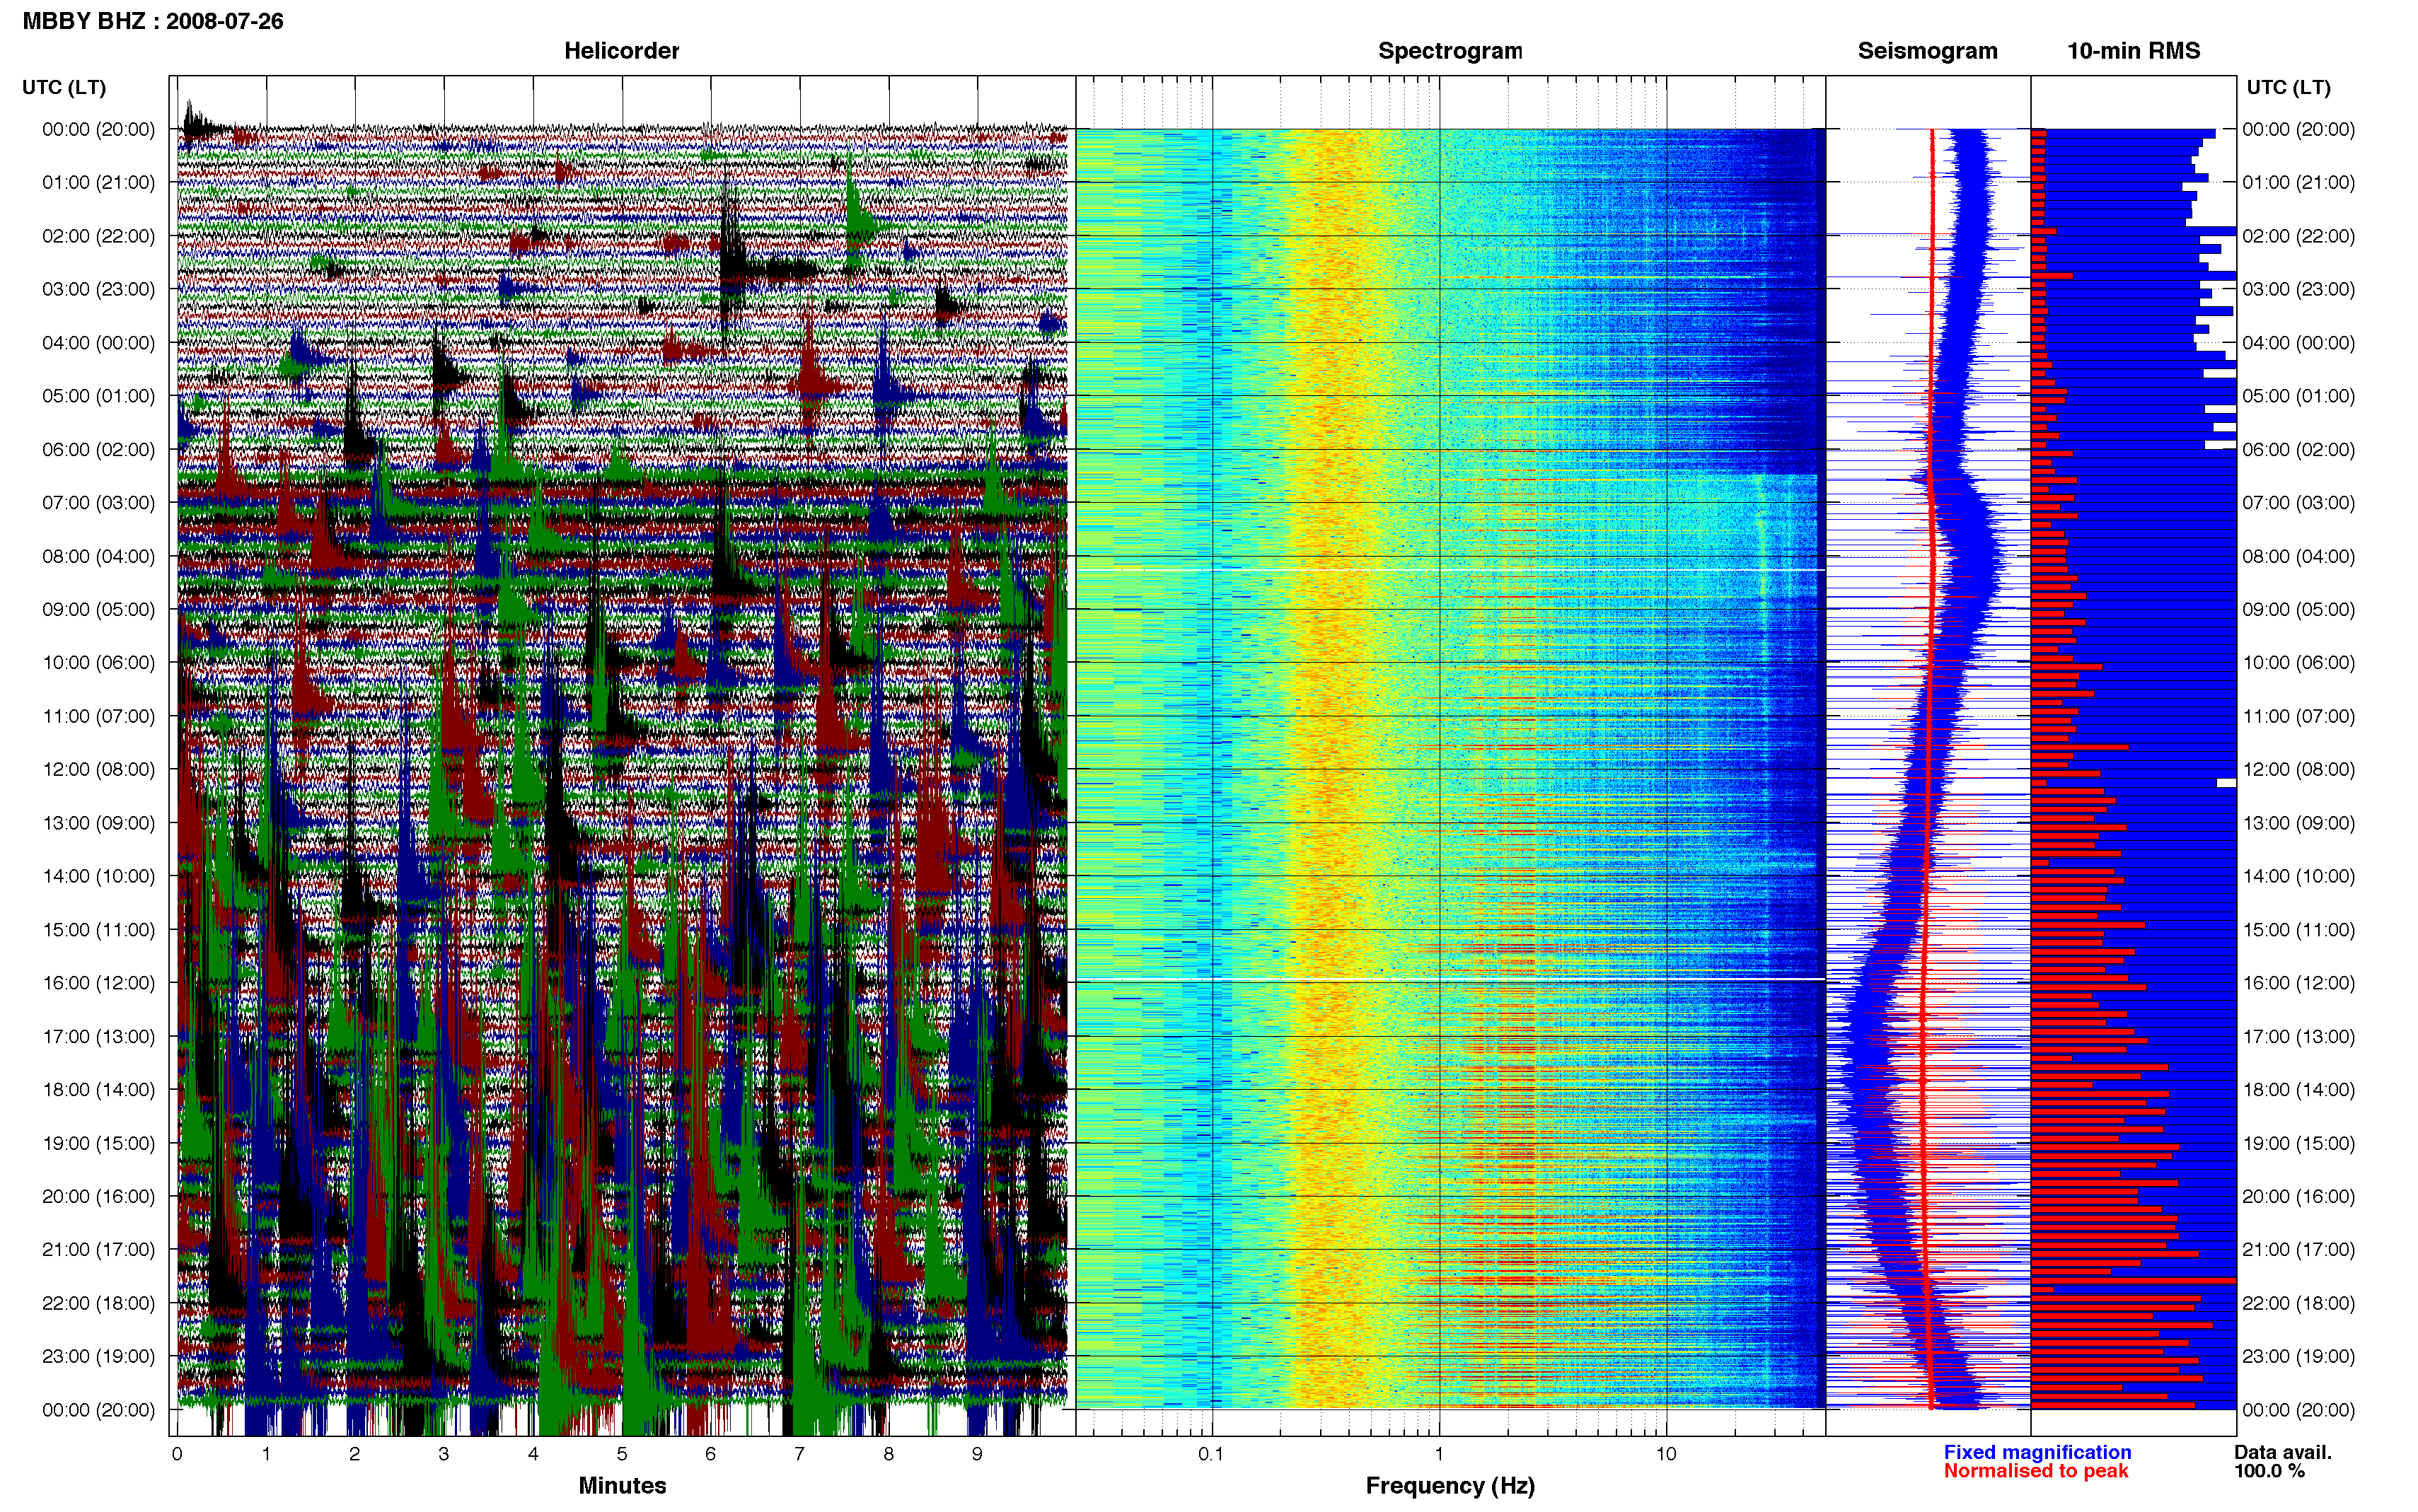Click '15:00 (11:00)' on the RMS-side time axis
The height and width of the screenshot is (1512, 2418).
point(2298,930)
